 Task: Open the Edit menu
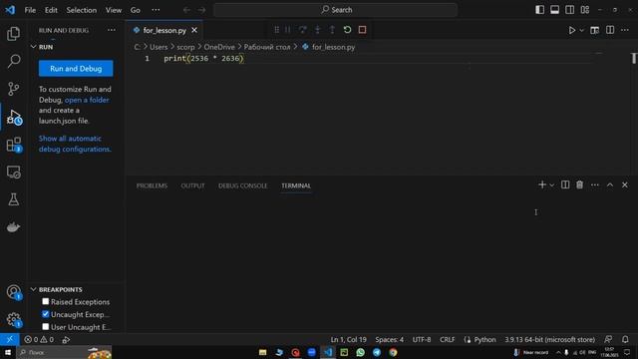point(51,10)
